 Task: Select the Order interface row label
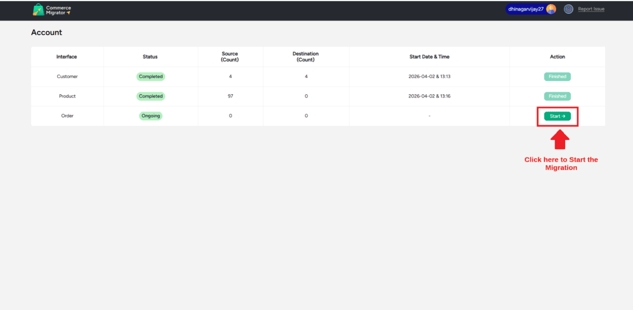coord(67,116)
